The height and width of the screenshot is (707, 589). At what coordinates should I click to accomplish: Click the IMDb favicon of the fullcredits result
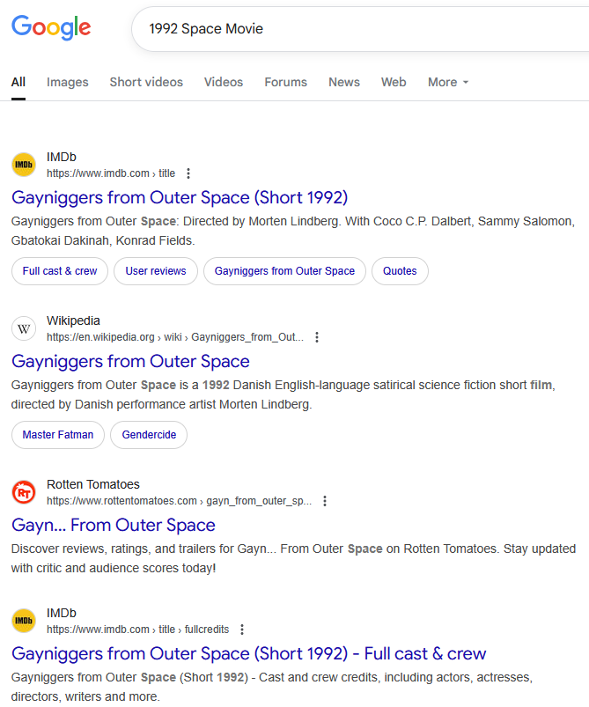tap(24, 621)
